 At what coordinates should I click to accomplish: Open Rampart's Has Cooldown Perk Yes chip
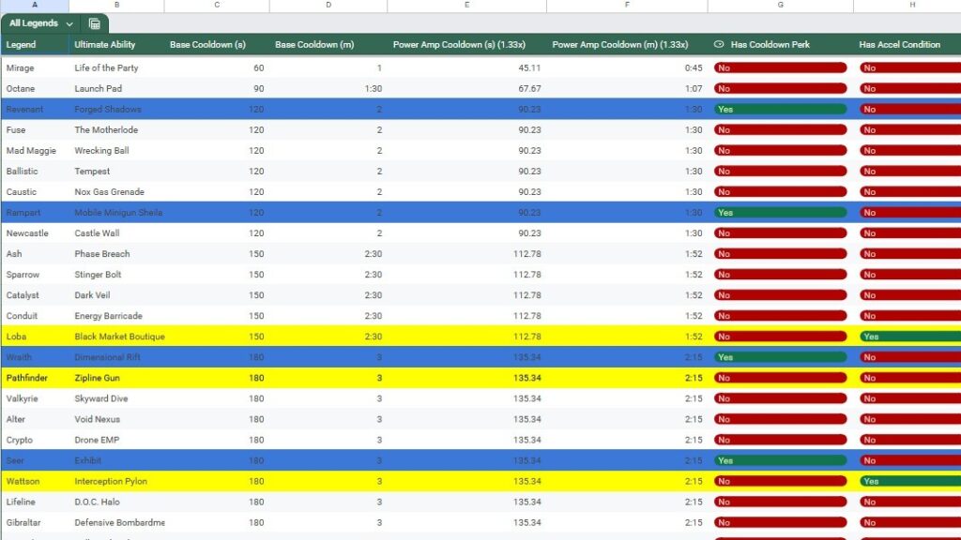780,213
